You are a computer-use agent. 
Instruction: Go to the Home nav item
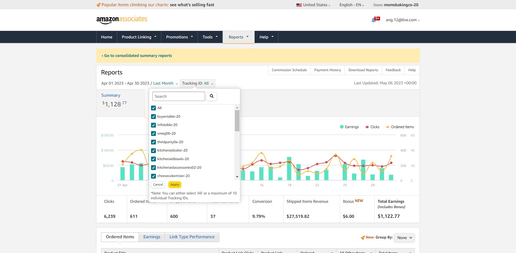(107, 37)
